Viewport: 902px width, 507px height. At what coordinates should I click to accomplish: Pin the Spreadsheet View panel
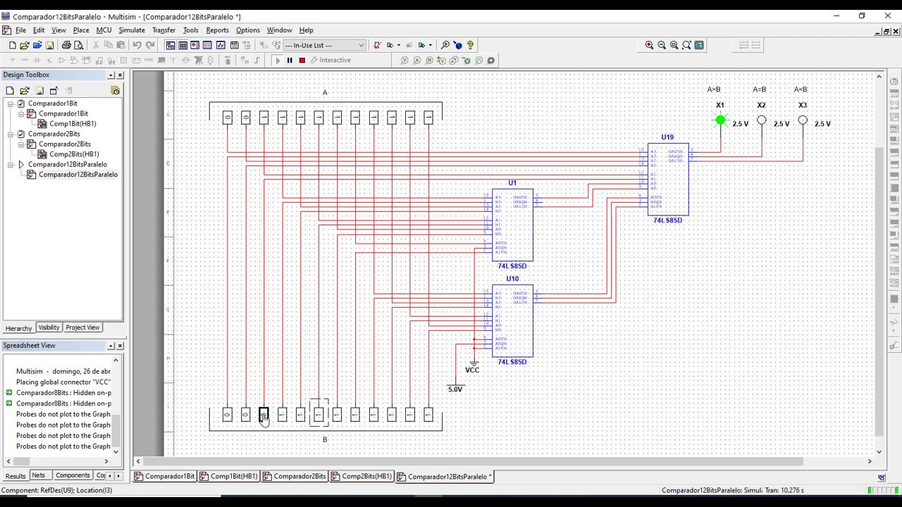coord(111,346)
